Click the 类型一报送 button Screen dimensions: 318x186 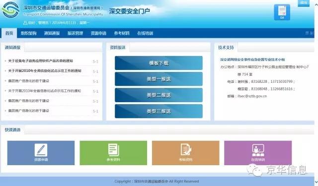pyautogui.click(x=159, y=79)
